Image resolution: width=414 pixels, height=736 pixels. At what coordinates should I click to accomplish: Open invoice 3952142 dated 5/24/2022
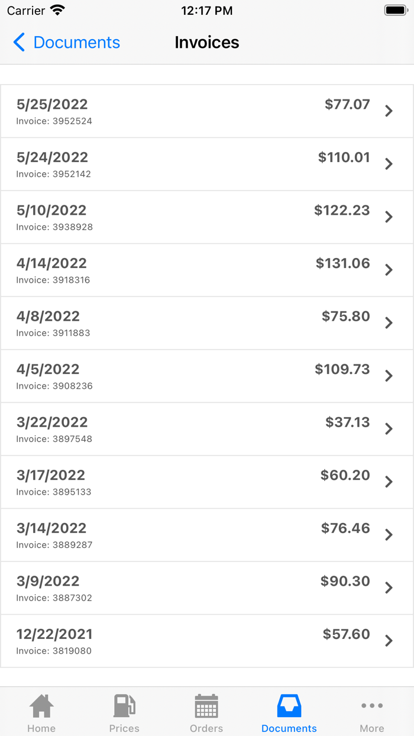(x=207, y=164)
